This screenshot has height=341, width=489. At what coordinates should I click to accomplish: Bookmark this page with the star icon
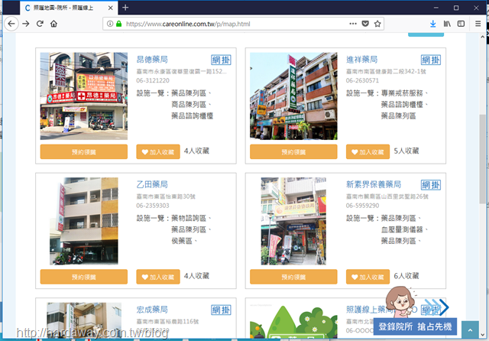(x=377, y=24)
